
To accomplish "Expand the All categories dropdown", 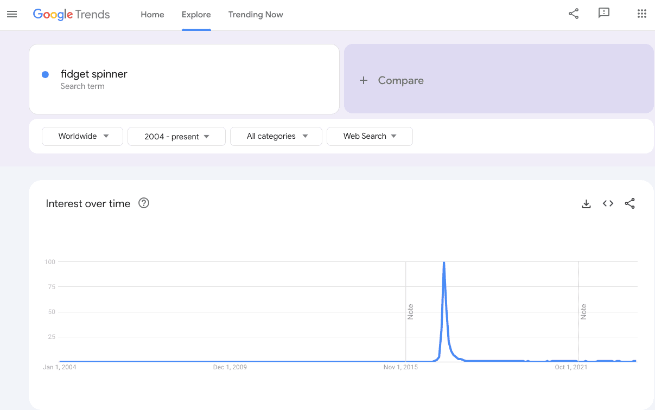I will tap(276, 136).
